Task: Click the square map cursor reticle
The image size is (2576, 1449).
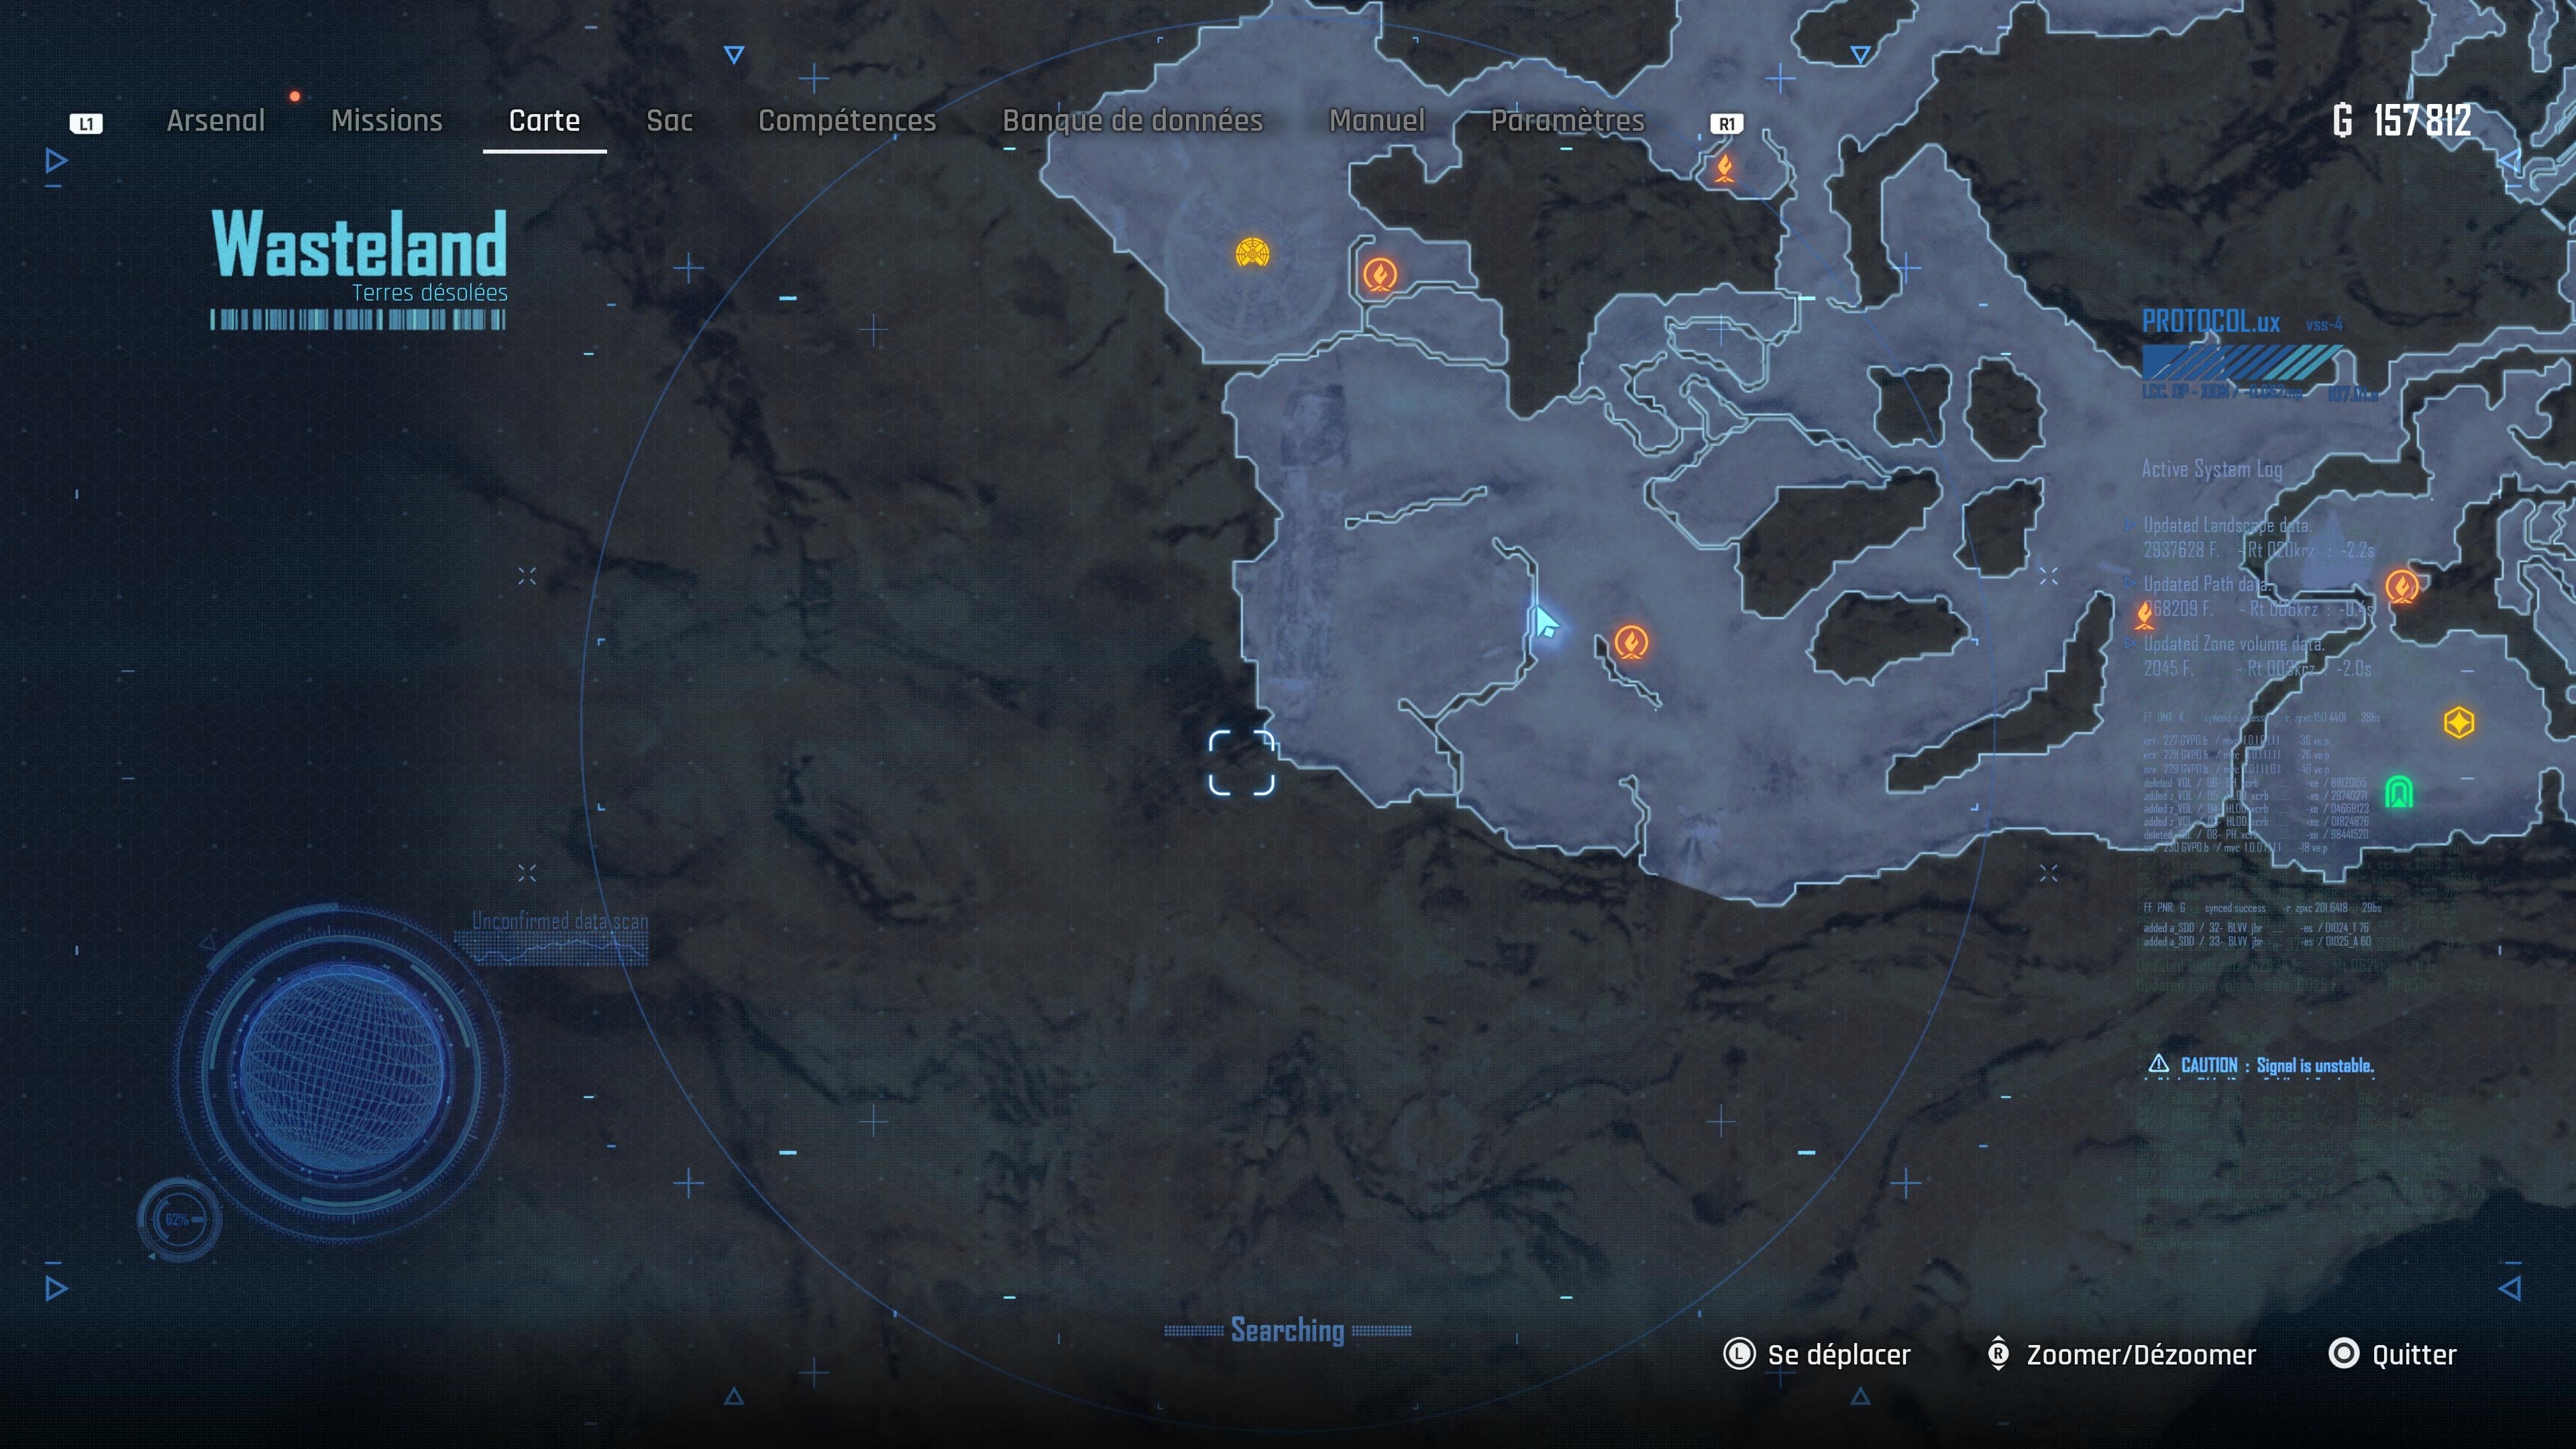Action: 1241,763
